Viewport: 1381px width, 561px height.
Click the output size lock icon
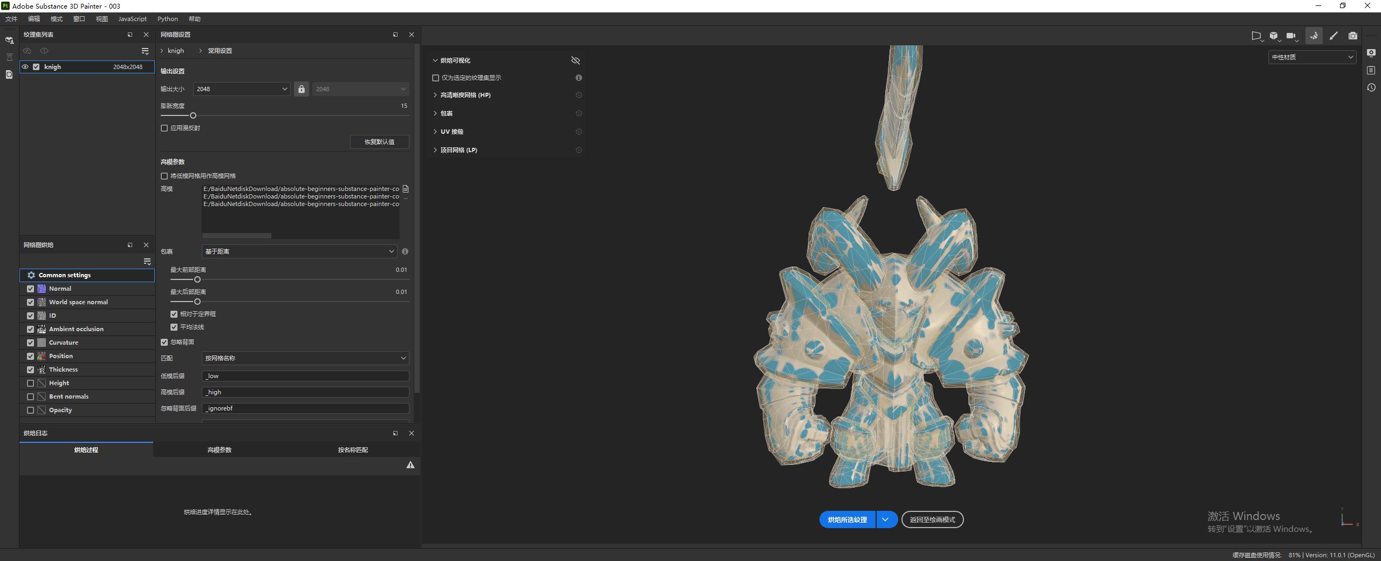(302, 89)
